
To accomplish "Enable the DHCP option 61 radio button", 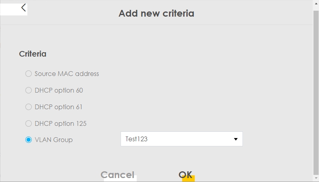I will coord(28,107).
